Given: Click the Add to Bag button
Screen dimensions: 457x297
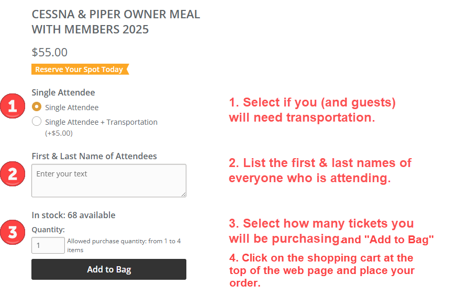Looking at the screenshot, I should point(109,269).
